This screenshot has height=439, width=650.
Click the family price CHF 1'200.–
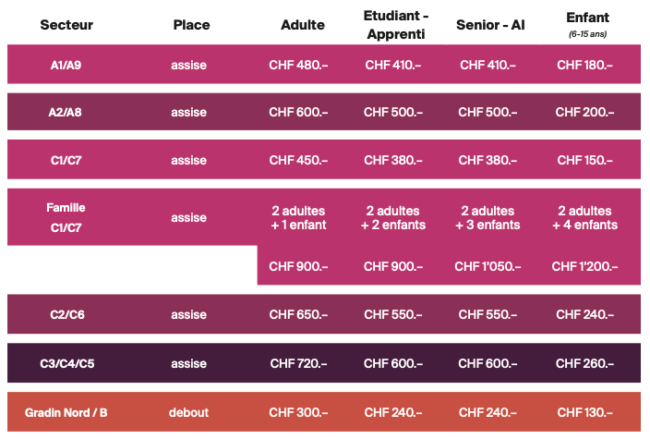tap(584, 266)
